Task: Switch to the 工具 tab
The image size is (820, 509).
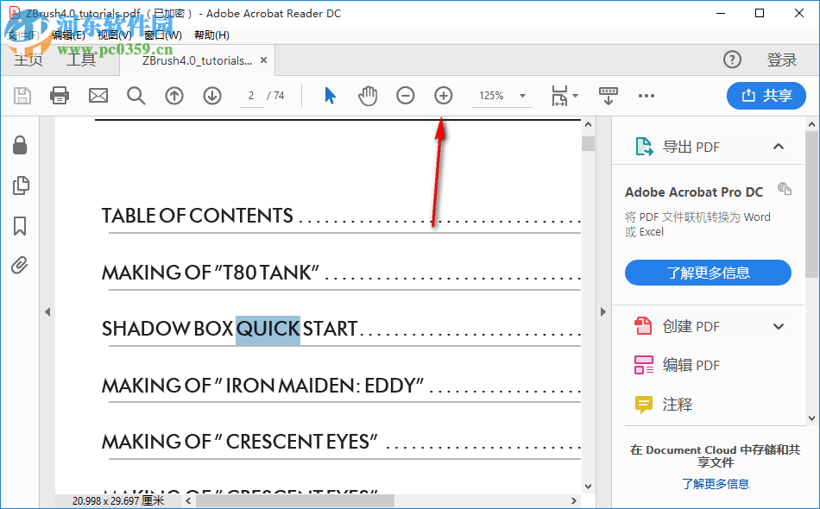Action: click(82, 59)
